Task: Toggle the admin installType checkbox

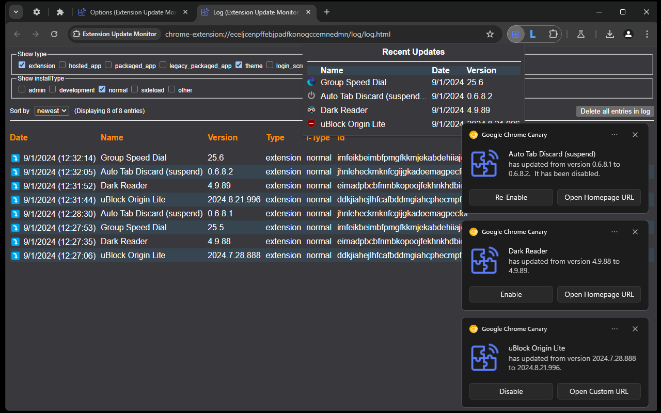Action: [x=22, y=89]
